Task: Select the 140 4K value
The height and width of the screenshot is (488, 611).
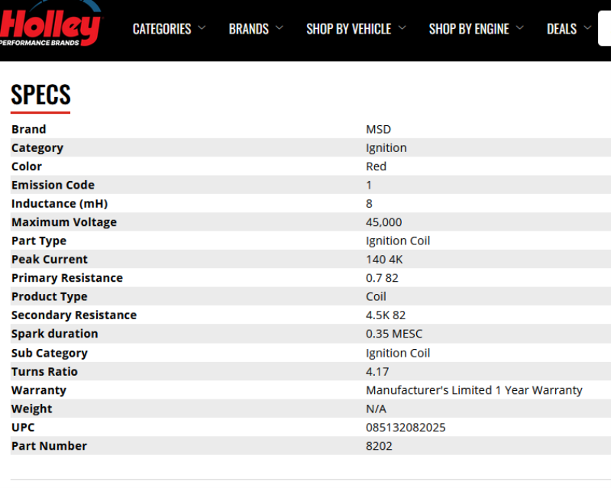Action: point(384,259)
